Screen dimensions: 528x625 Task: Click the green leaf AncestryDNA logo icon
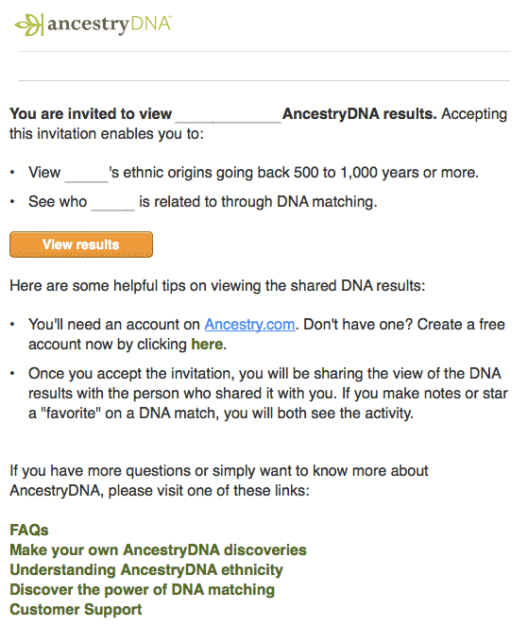point(29,25)
